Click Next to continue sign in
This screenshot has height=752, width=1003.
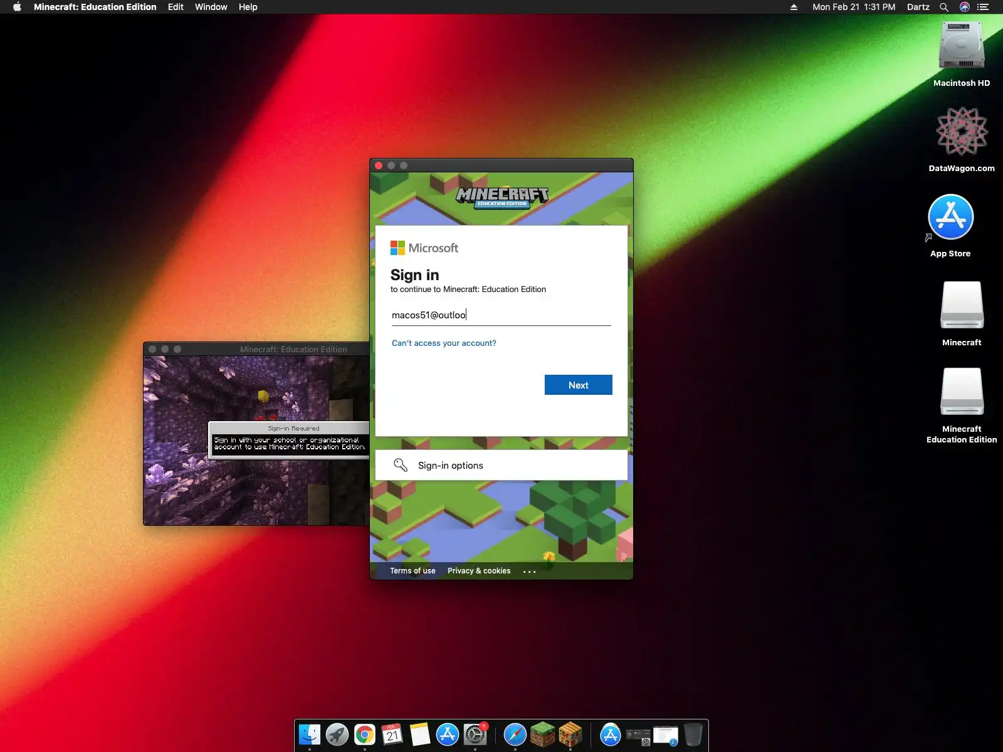[x=579, y=385]
